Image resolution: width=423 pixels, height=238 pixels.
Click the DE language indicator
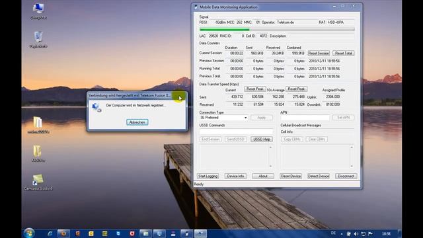coord(333,233)
